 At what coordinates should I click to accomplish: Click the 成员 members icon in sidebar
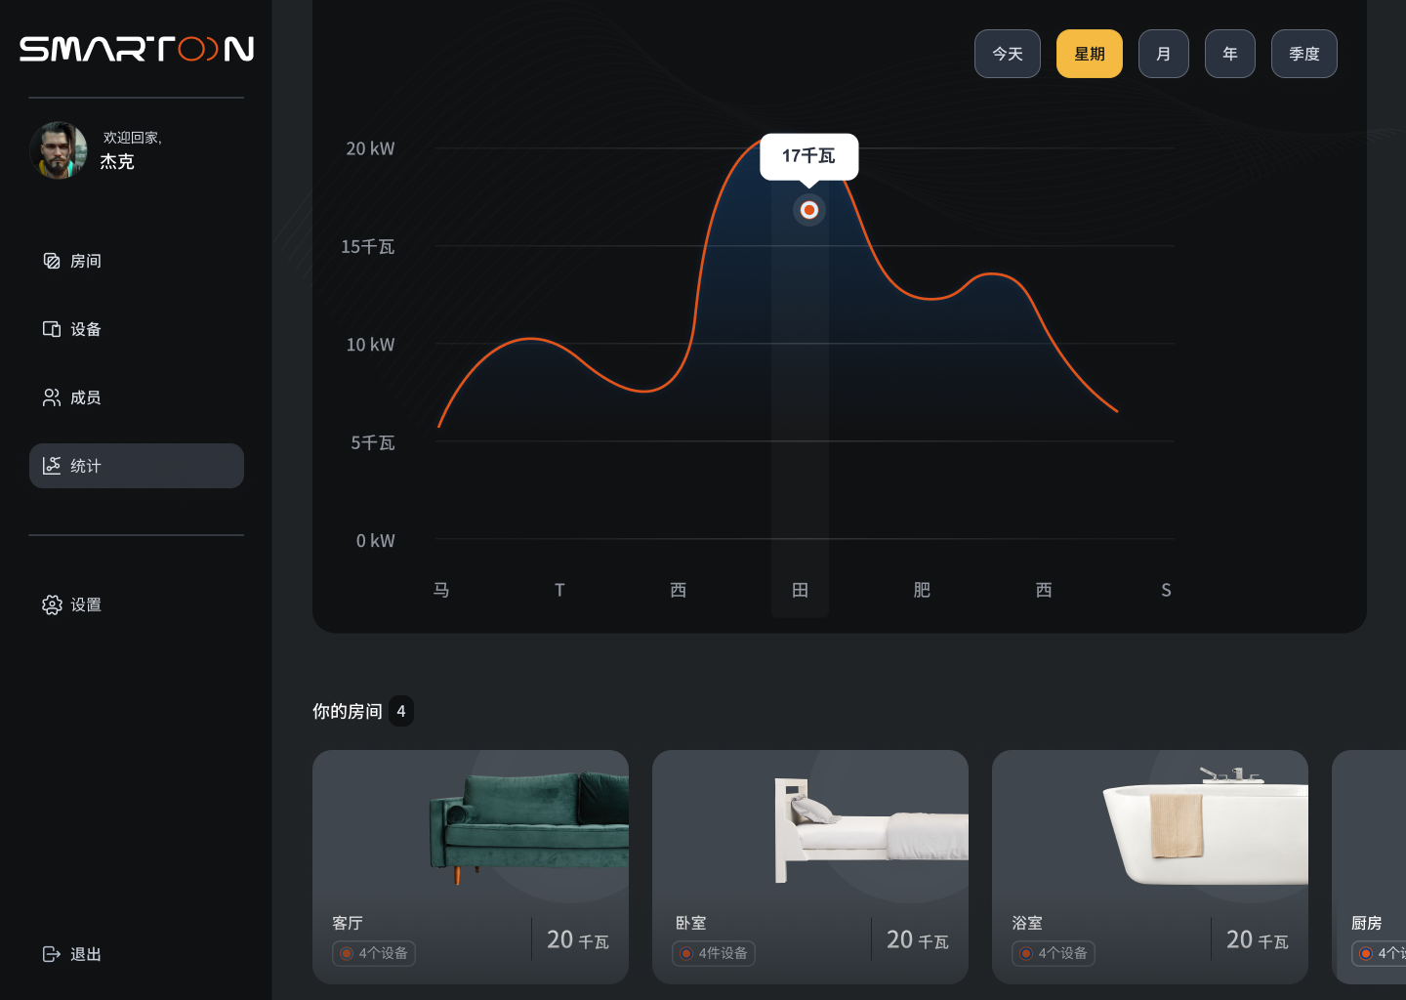point(52,397)
